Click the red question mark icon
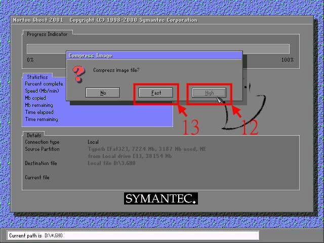The height and width of the screenshot is (243, 324). [x=79, y=74]
